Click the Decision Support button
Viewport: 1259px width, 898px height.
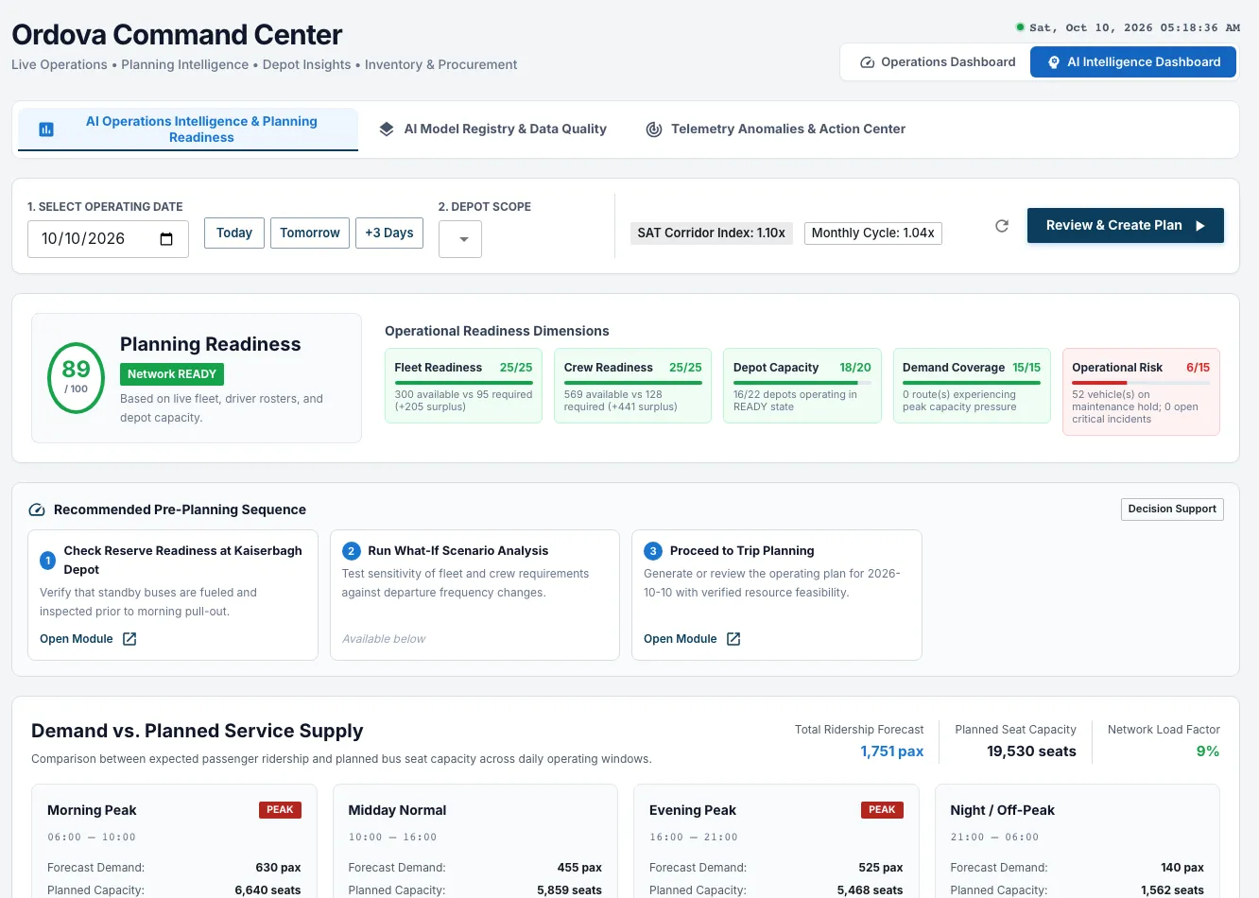(x=1172, y=509)
